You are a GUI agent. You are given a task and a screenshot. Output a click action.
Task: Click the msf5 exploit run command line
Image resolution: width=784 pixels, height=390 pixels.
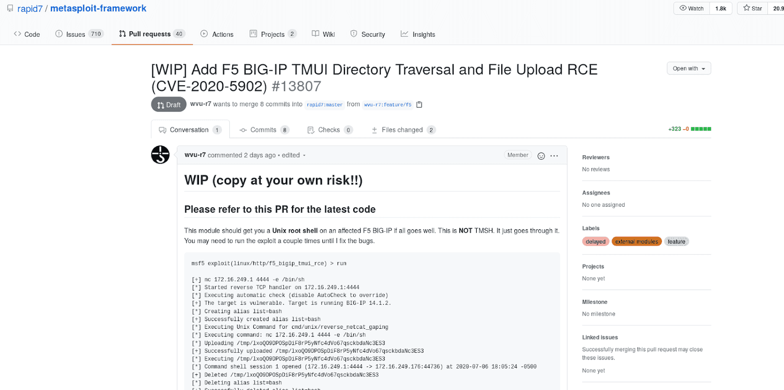pyautogui.click(x=268, y=263)
